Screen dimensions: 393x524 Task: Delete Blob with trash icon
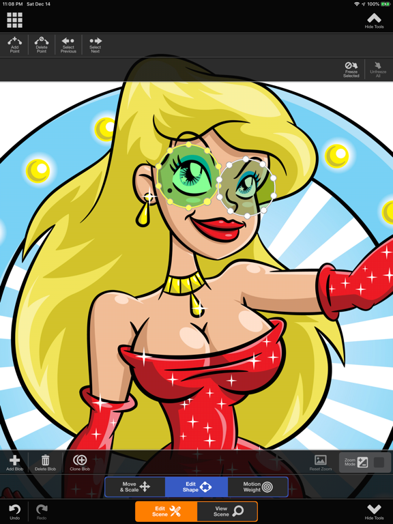point(46,463)
